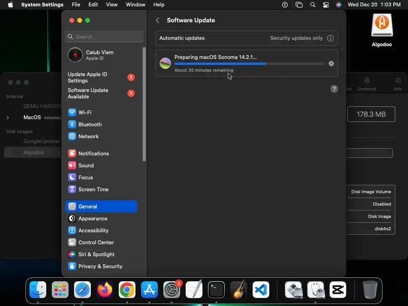Click the Automatic updates info button
The width and height of the screenshot is (408, 306).
330,38
